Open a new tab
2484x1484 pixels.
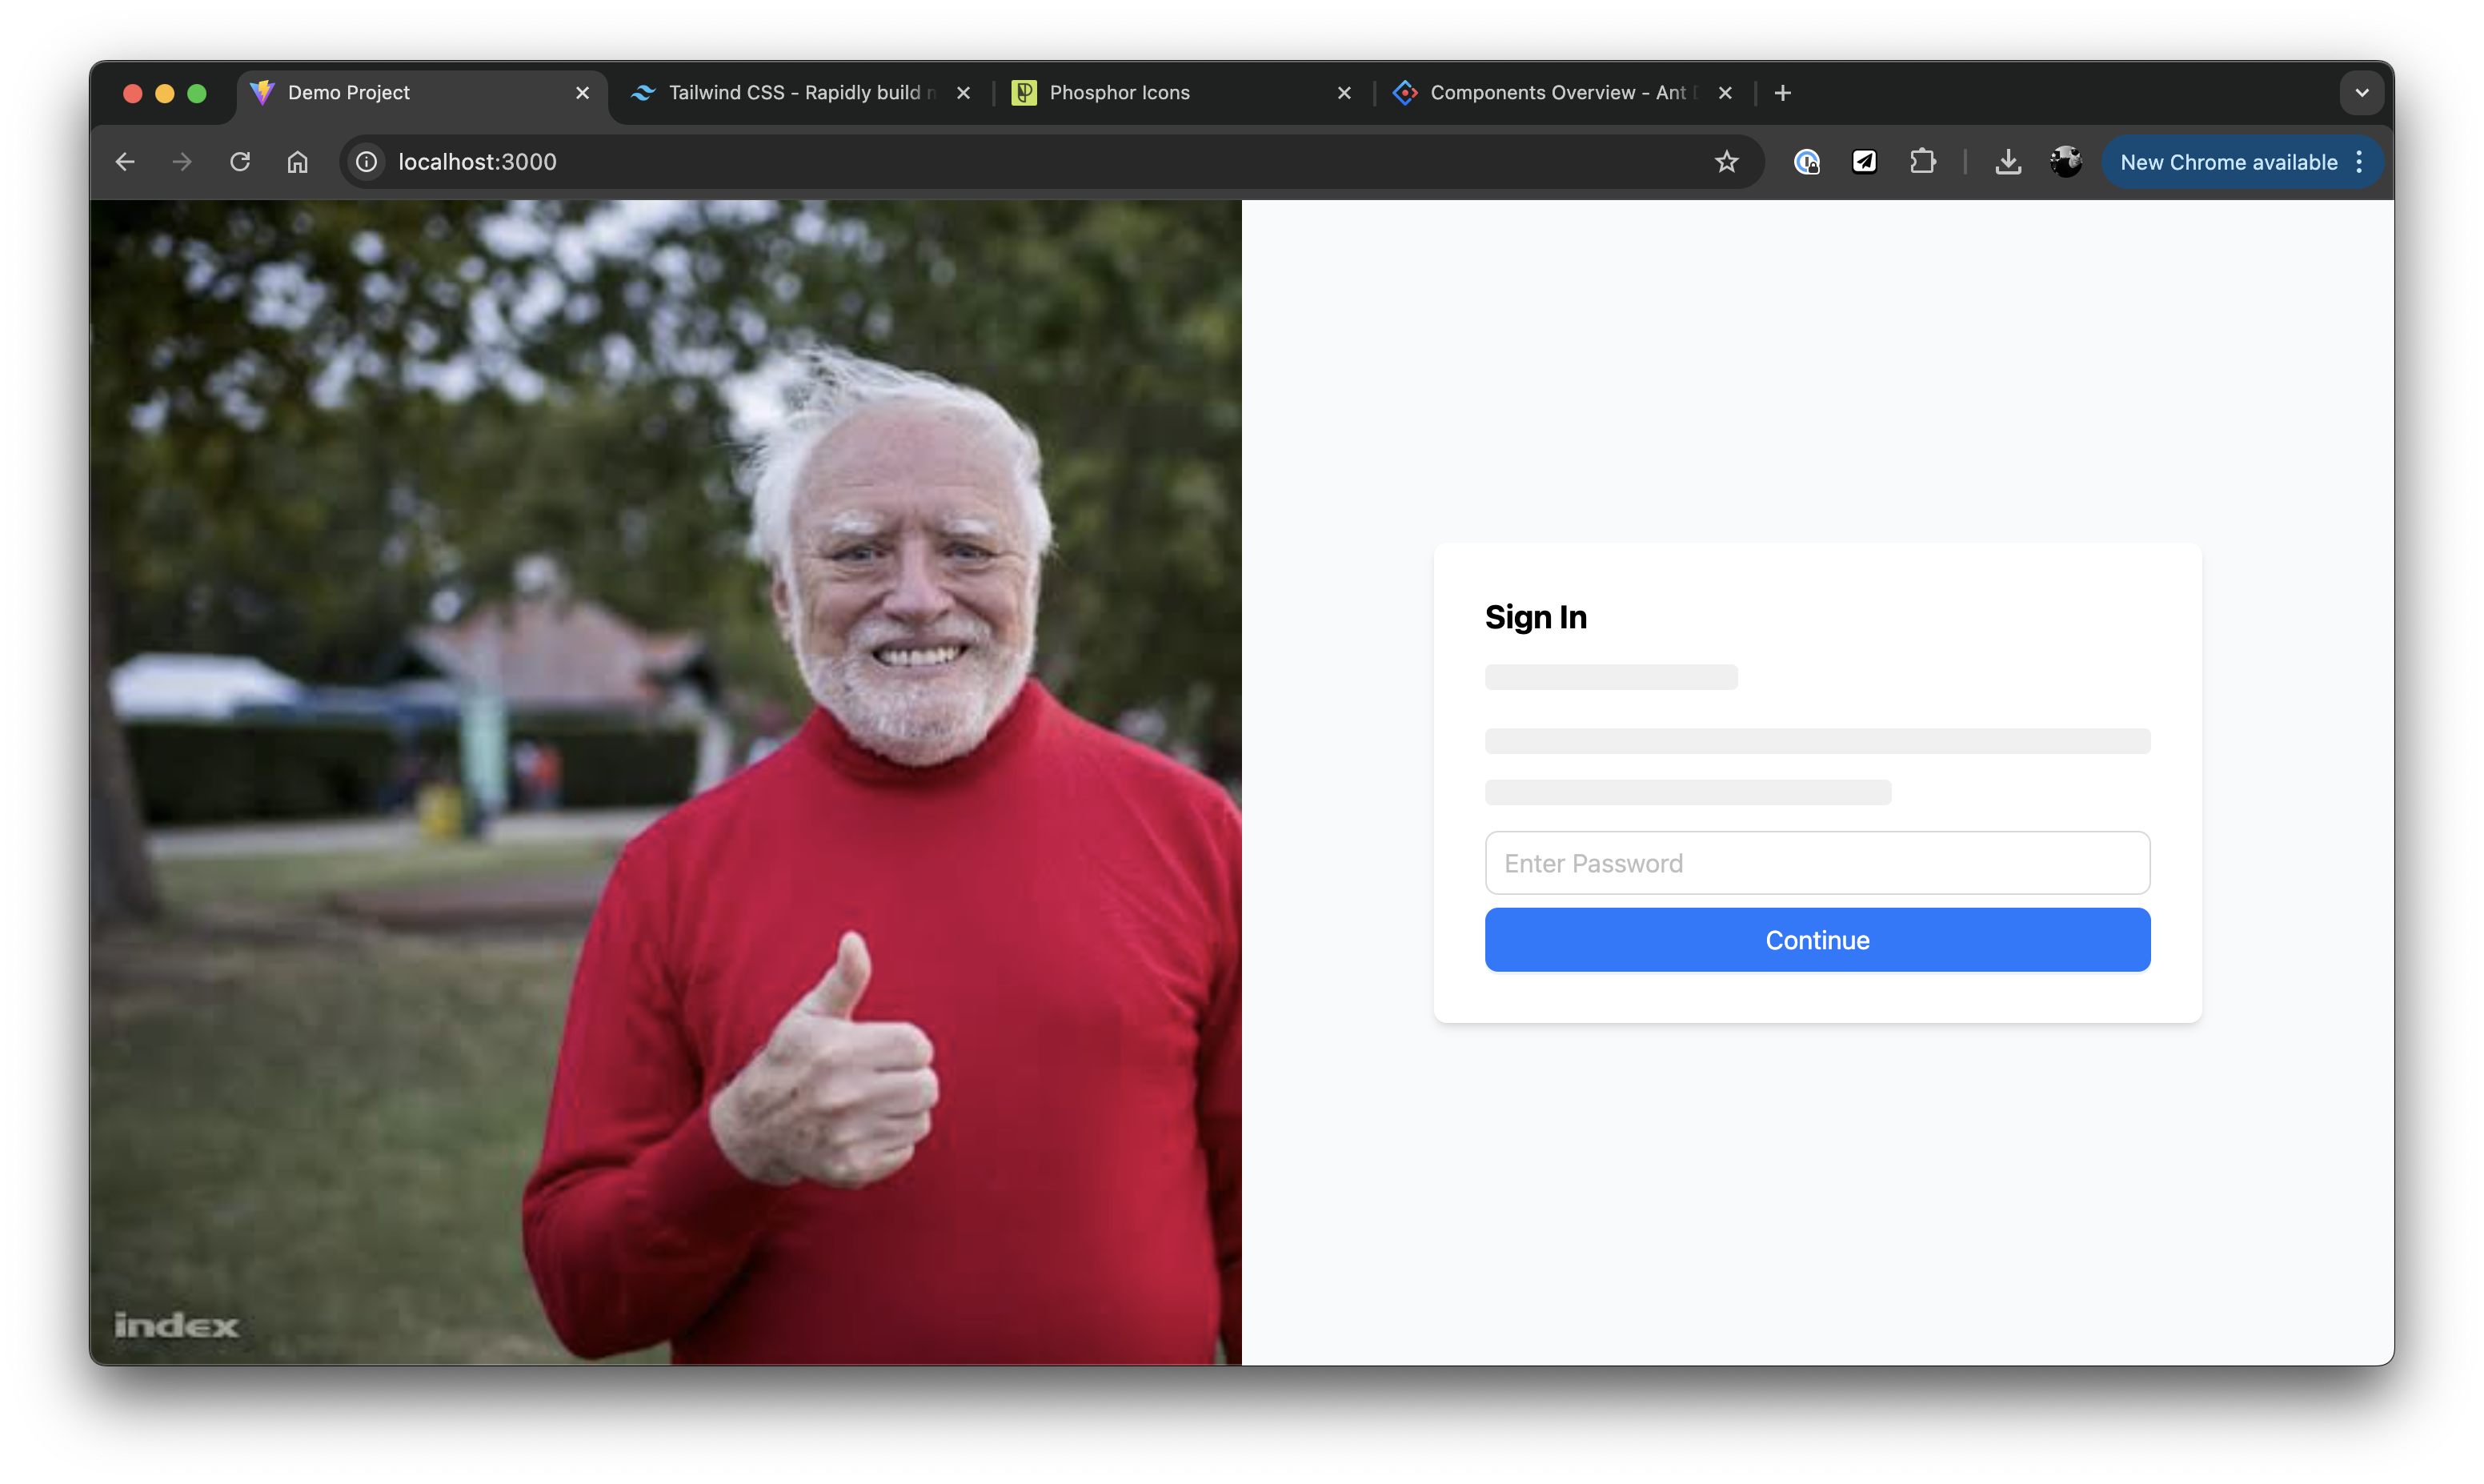click(1782, 93)
